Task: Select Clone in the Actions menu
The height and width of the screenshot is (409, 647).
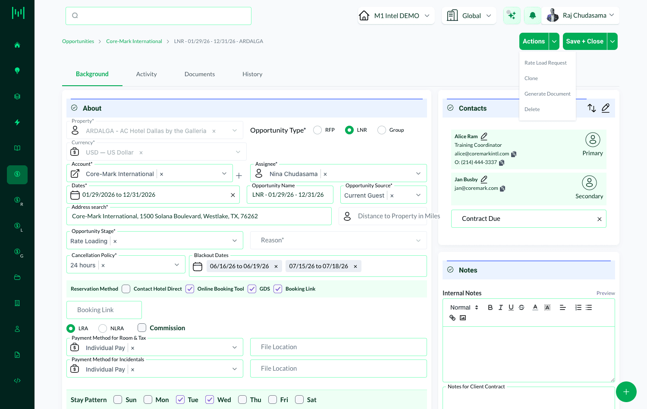Action: (x=531, y=78)
